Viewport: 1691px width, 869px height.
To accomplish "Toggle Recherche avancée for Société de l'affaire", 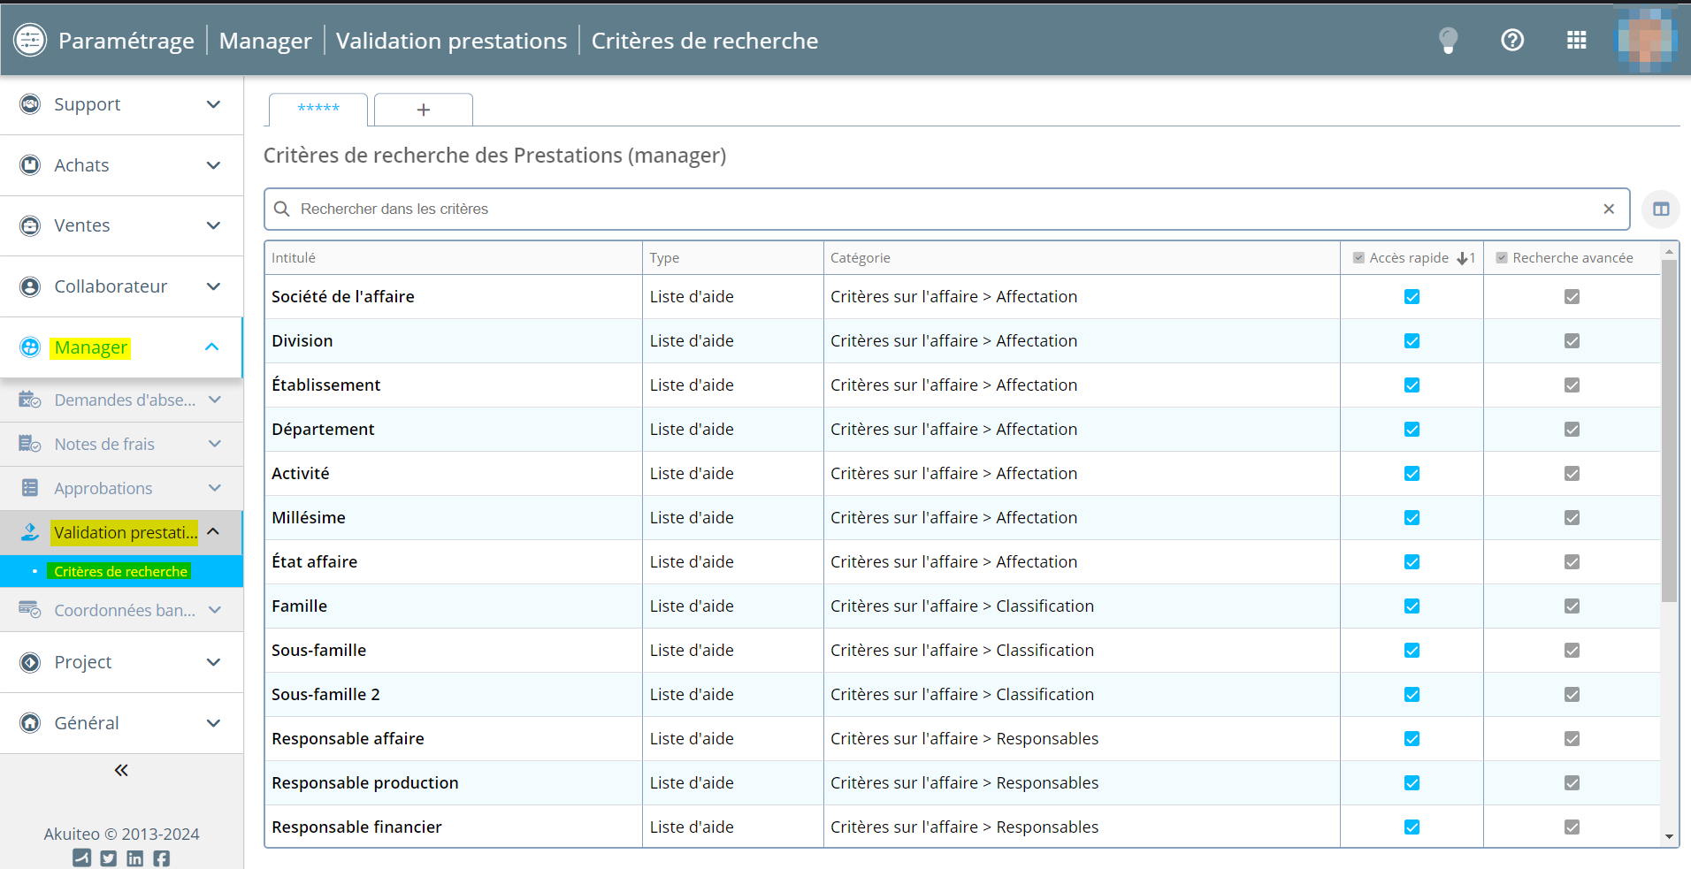I will pos(1572,297).
